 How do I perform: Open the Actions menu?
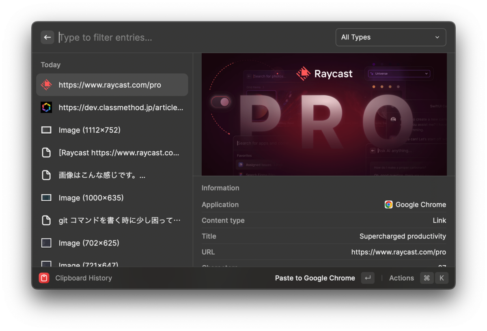(401, 278)
